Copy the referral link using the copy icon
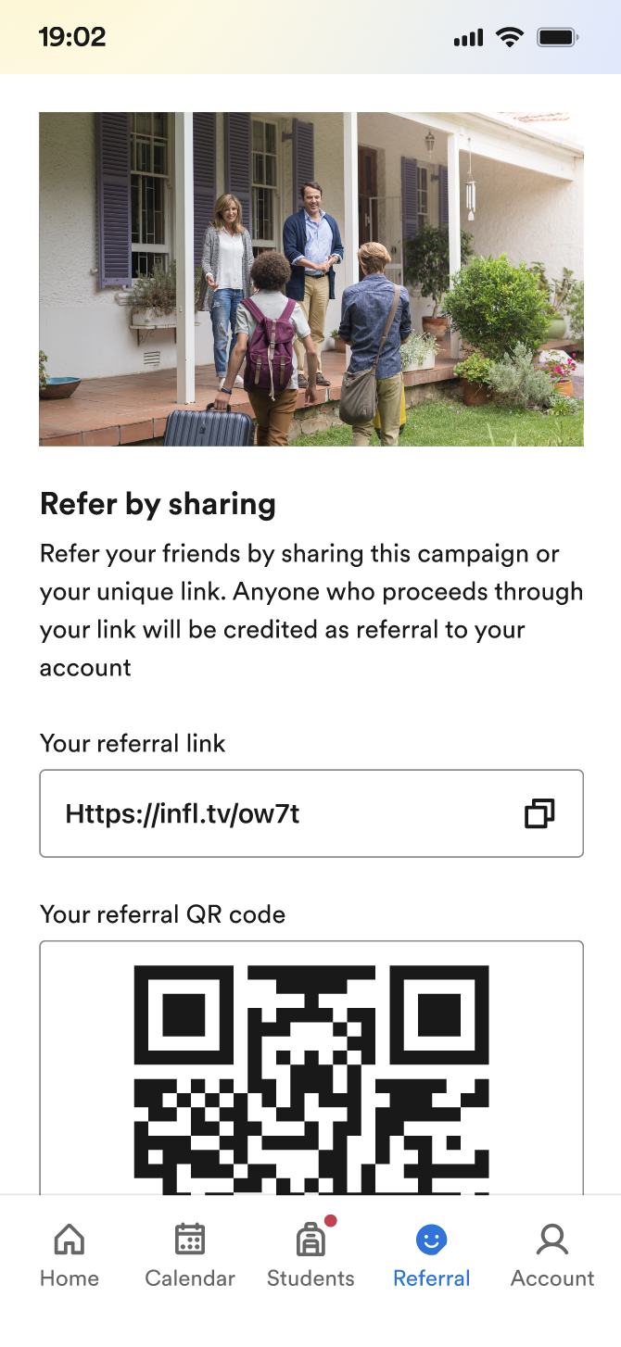The image size is (621, 1347). tap(539, 813)
